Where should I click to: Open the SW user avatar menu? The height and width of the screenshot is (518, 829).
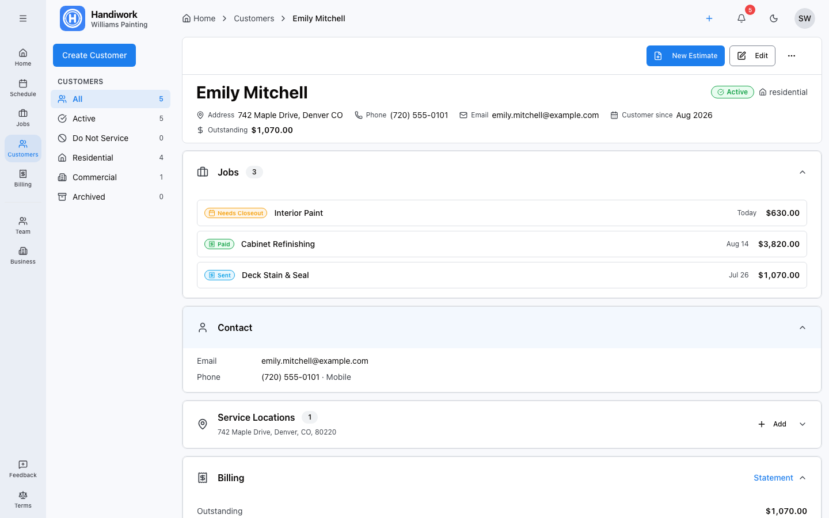click(805, 18)
